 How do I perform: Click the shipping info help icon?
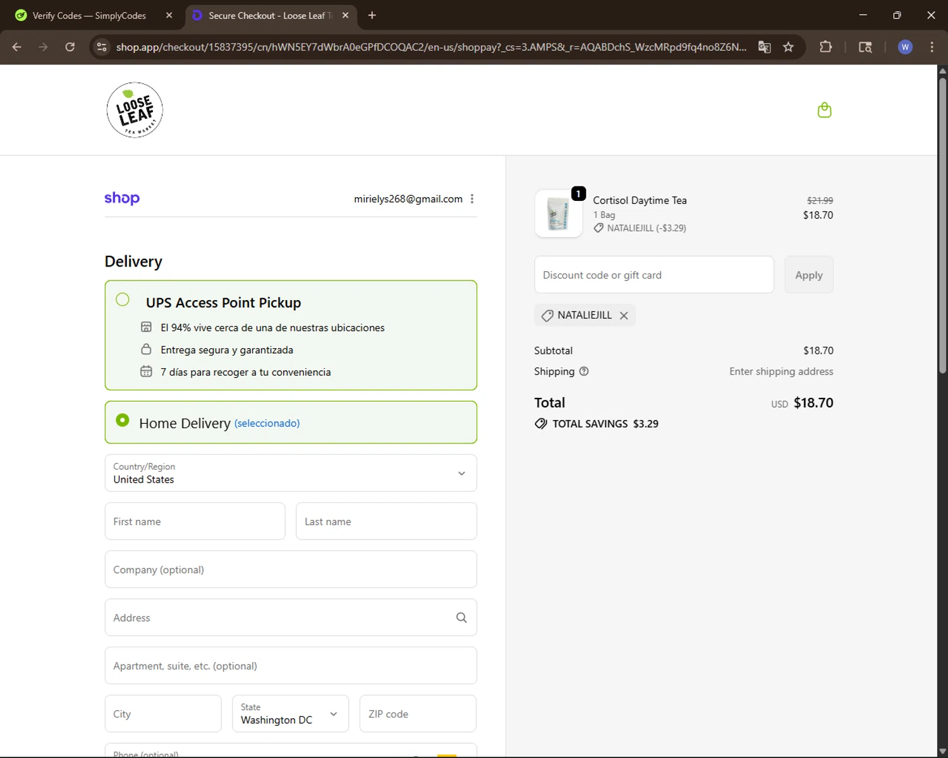[x=584, y=371]
